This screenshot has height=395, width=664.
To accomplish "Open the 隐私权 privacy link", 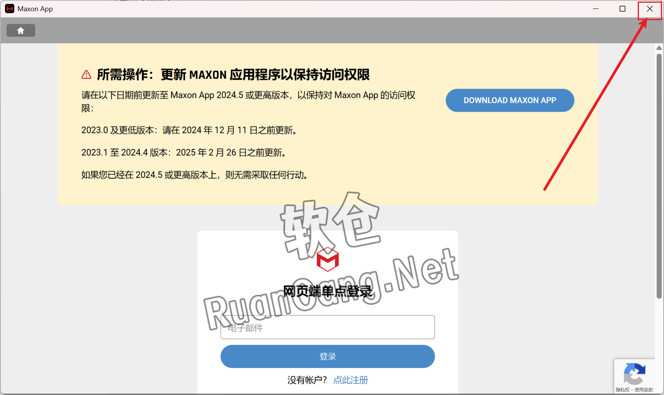I will [x=623, y=390].
